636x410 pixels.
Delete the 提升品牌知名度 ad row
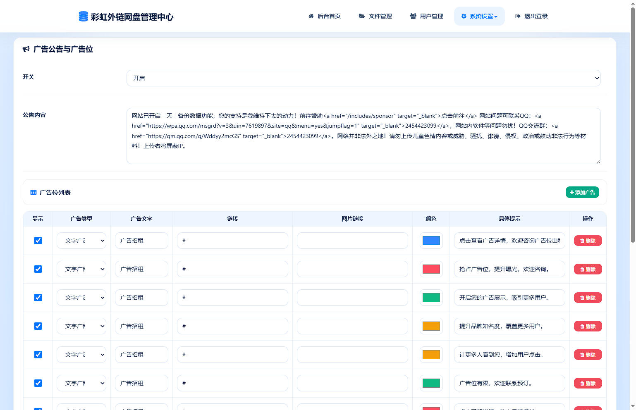pos(588,326)
